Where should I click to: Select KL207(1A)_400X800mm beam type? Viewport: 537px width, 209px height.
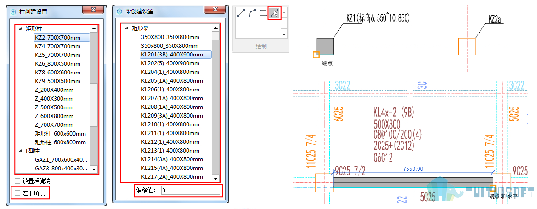pos(172,98)
